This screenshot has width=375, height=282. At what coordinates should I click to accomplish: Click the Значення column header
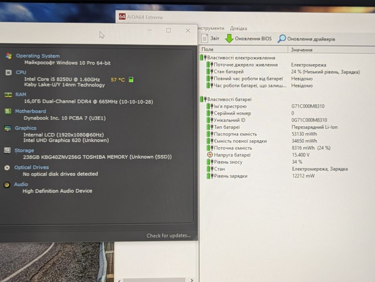(332, 50)
